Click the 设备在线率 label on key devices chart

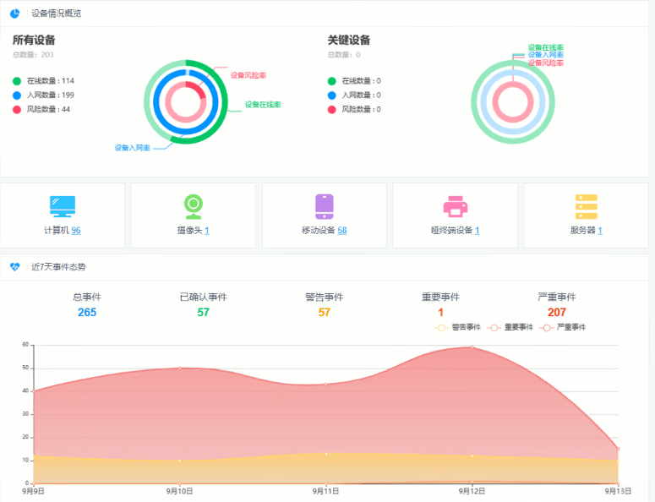coord(546,47)
